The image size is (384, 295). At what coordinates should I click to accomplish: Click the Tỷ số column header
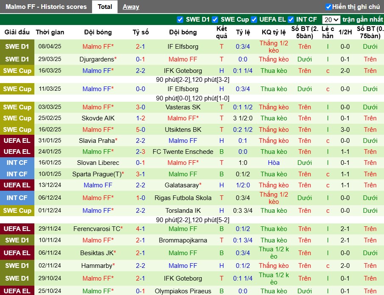(140, 32)
